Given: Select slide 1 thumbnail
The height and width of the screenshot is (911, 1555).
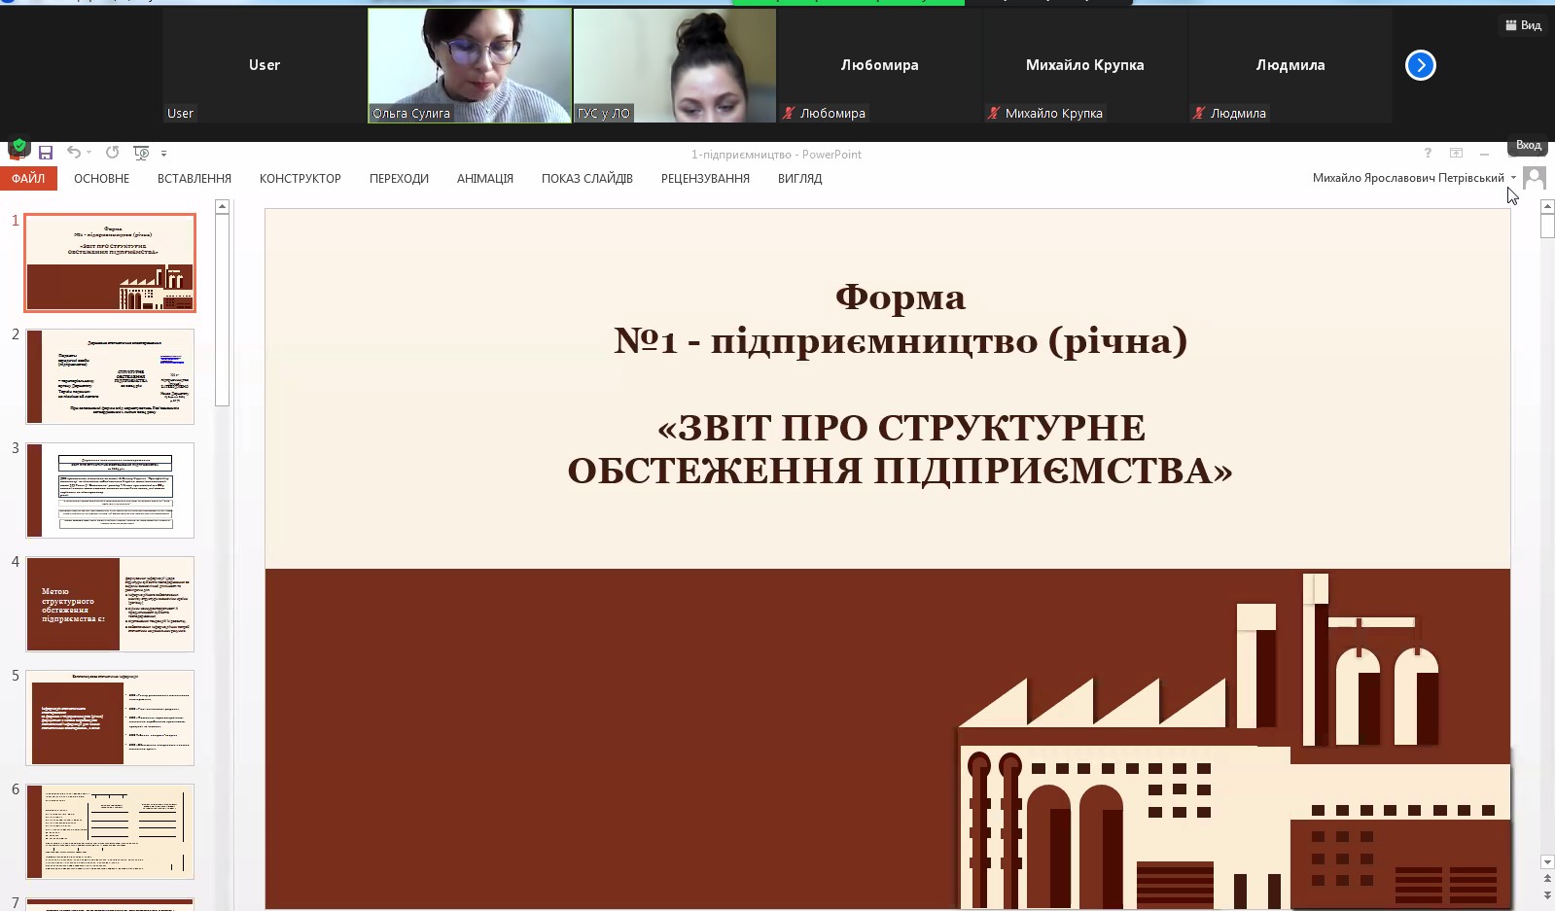Looking at the screenshot, I should [110, 263].
